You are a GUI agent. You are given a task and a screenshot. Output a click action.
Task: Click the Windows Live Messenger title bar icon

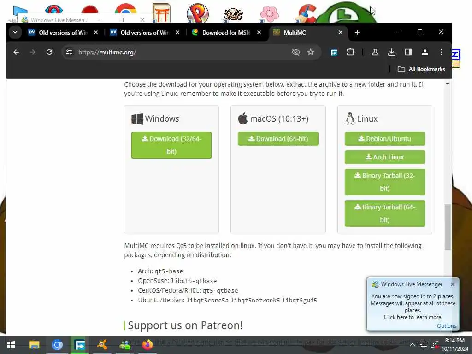coord(25,20)
